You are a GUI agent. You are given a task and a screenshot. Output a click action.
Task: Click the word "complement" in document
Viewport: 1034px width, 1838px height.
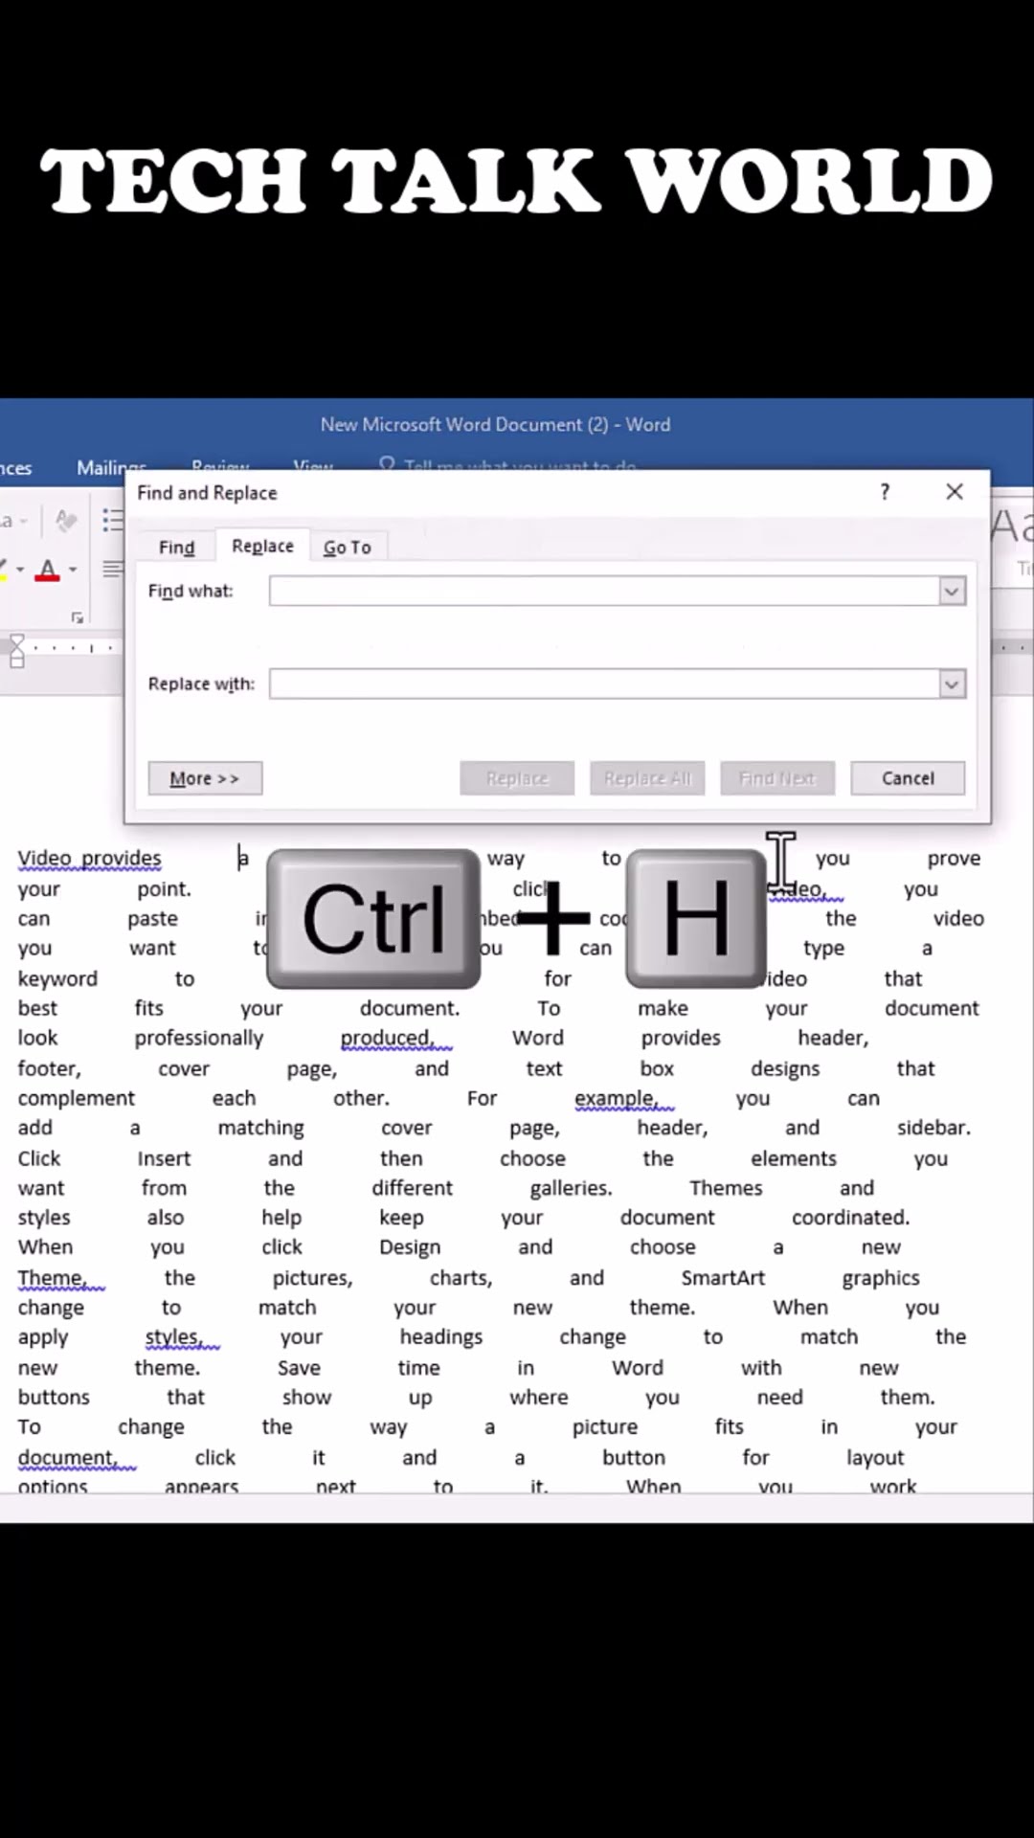point(77,1098)
